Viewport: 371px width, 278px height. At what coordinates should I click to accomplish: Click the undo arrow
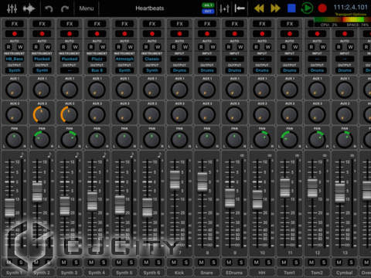click(x=49, y=8)
